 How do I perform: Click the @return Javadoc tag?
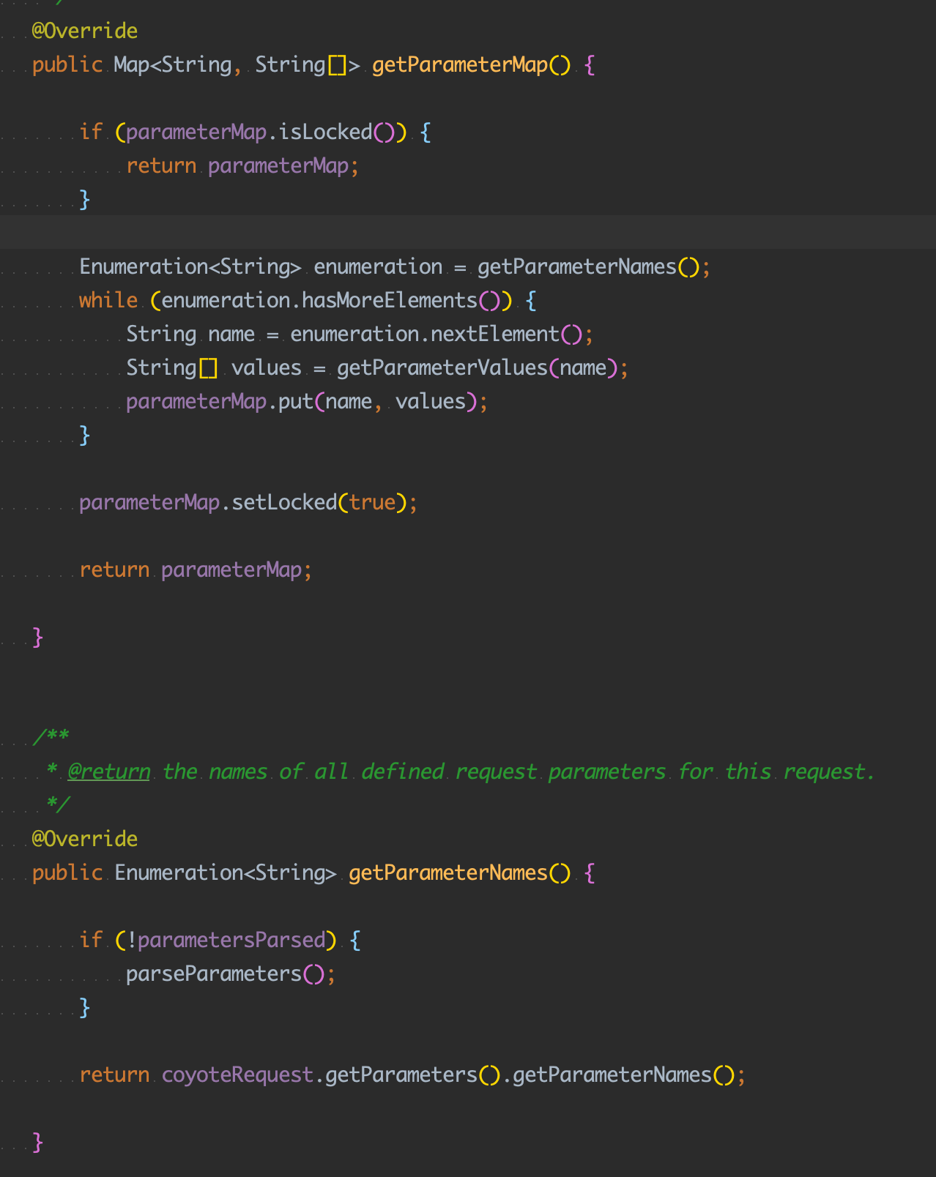tap(109, 771)
